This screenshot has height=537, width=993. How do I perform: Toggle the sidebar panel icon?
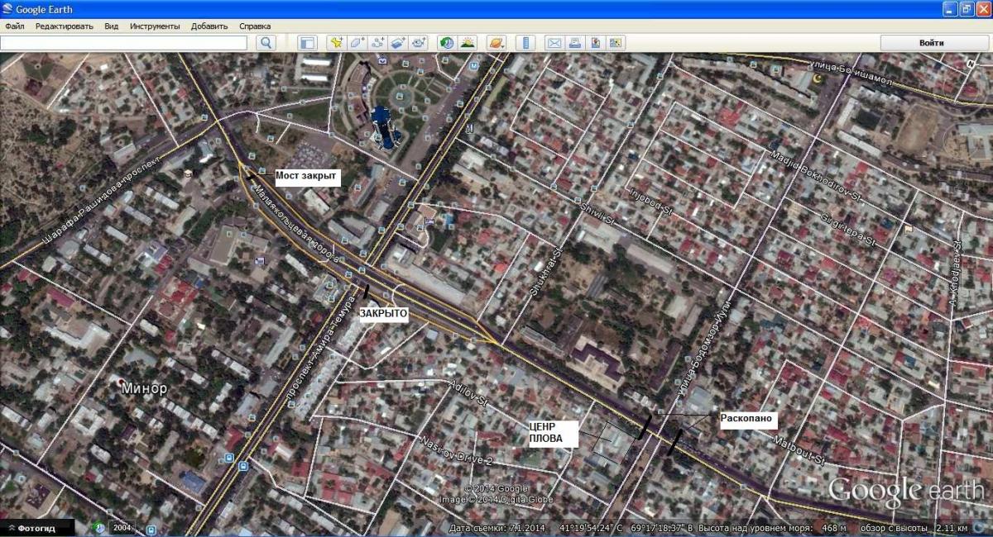[x=308, y=43]
